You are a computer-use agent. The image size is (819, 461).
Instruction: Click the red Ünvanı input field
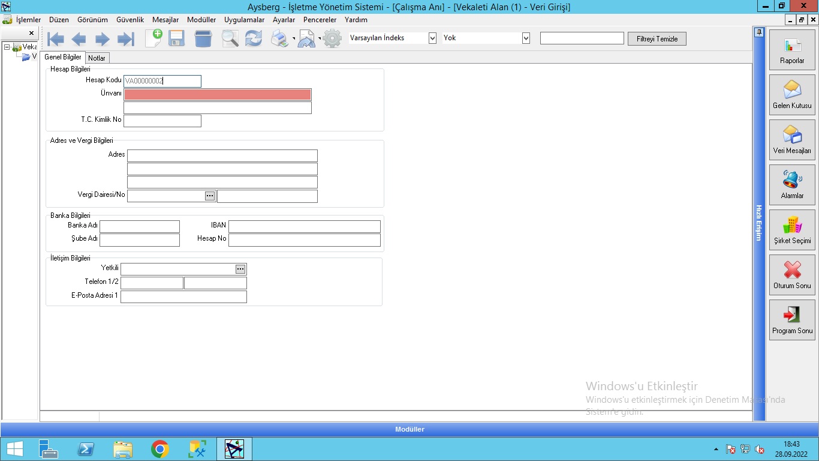pos(217,95)
